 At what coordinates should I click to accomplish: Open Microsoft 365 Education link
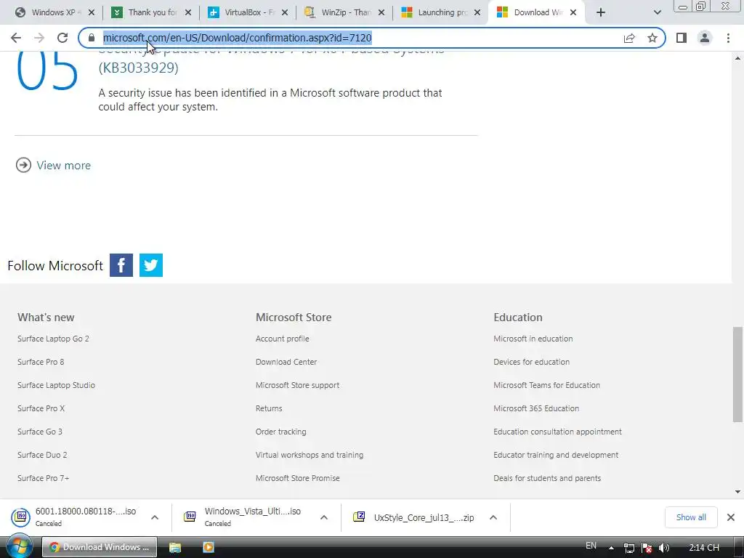click(x=536, y=408)
